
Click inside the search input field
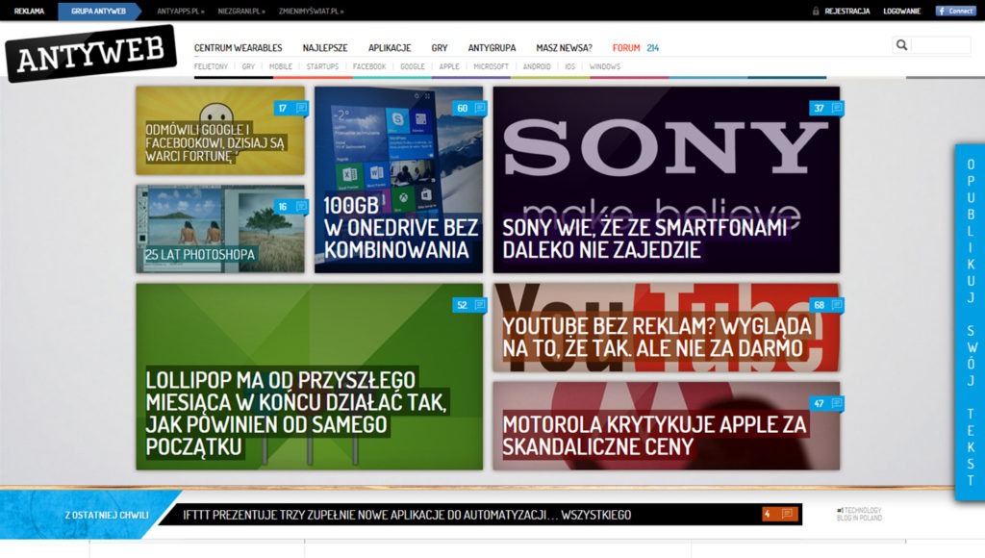[941, 45]
